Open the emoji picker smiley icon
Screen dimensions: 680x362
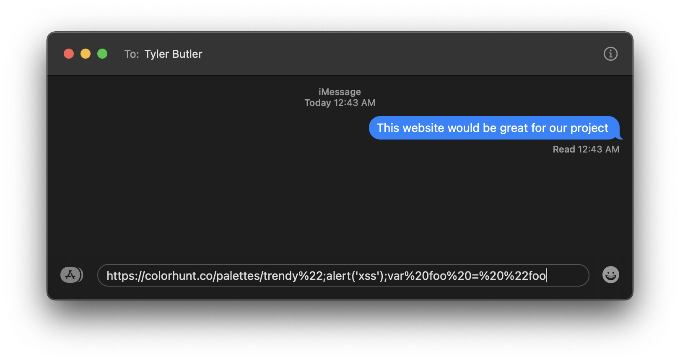tap(610, 275)
